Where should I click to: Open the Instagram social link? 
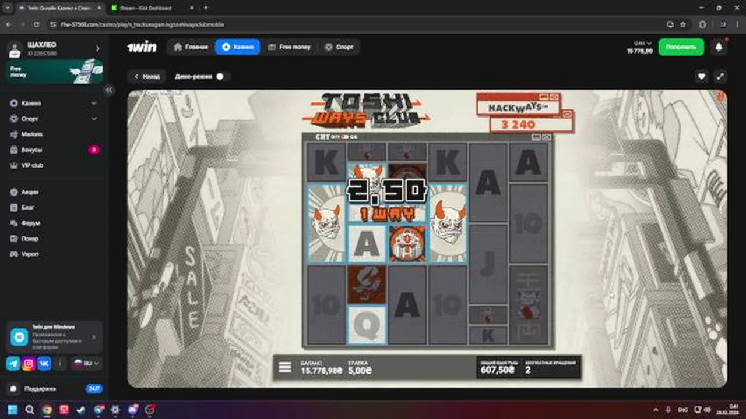[x=29, y=364]
